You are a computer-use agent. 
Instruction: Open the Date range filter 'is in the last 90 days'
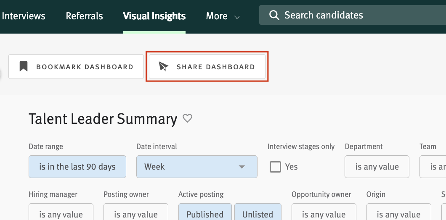77,167
